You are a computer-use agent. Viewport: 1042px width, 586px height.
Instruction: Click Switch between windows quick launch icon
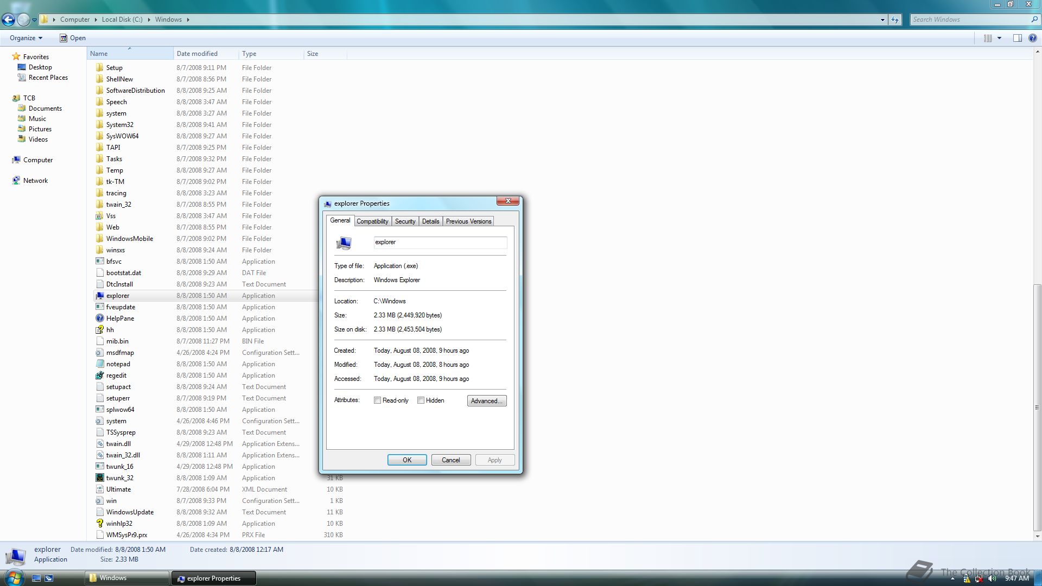49,578
